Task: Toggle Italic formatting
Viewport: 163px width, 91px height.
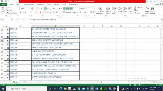Action: coord(23,12)
